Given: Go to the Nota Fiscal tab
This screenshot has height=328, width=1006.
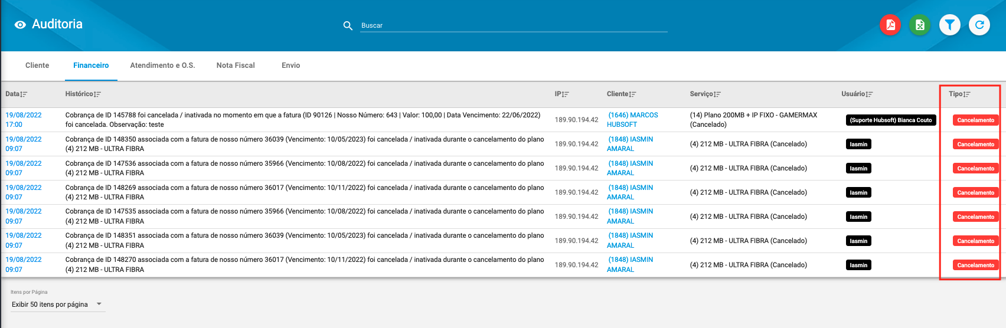Looking at the screenshot, I should pyautogui.click(x=236, y=65).
